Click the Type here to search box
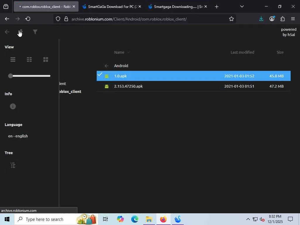300x225 pixels. (56, 219)
